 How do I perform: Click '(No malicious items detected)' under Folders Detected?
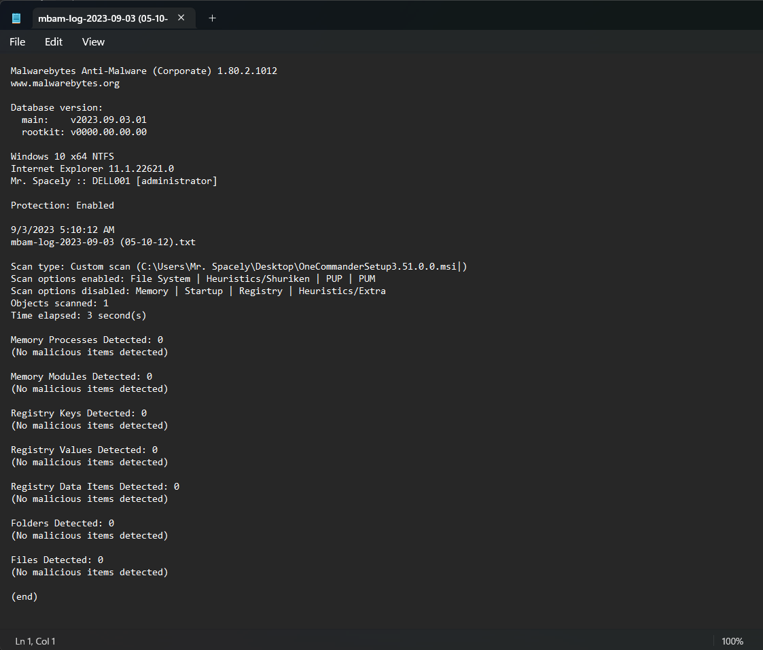click(x=90, y=536)
